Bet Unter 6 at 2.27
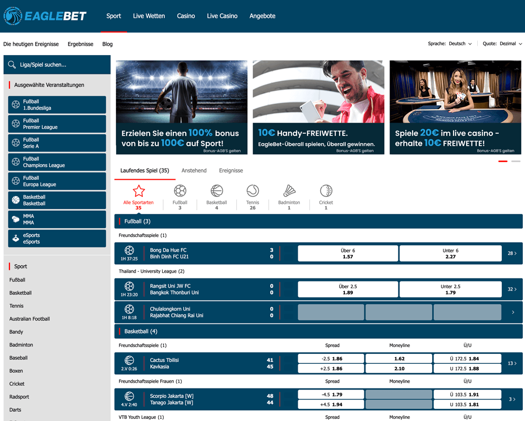The image size is (525, 421). pos(450,253)
